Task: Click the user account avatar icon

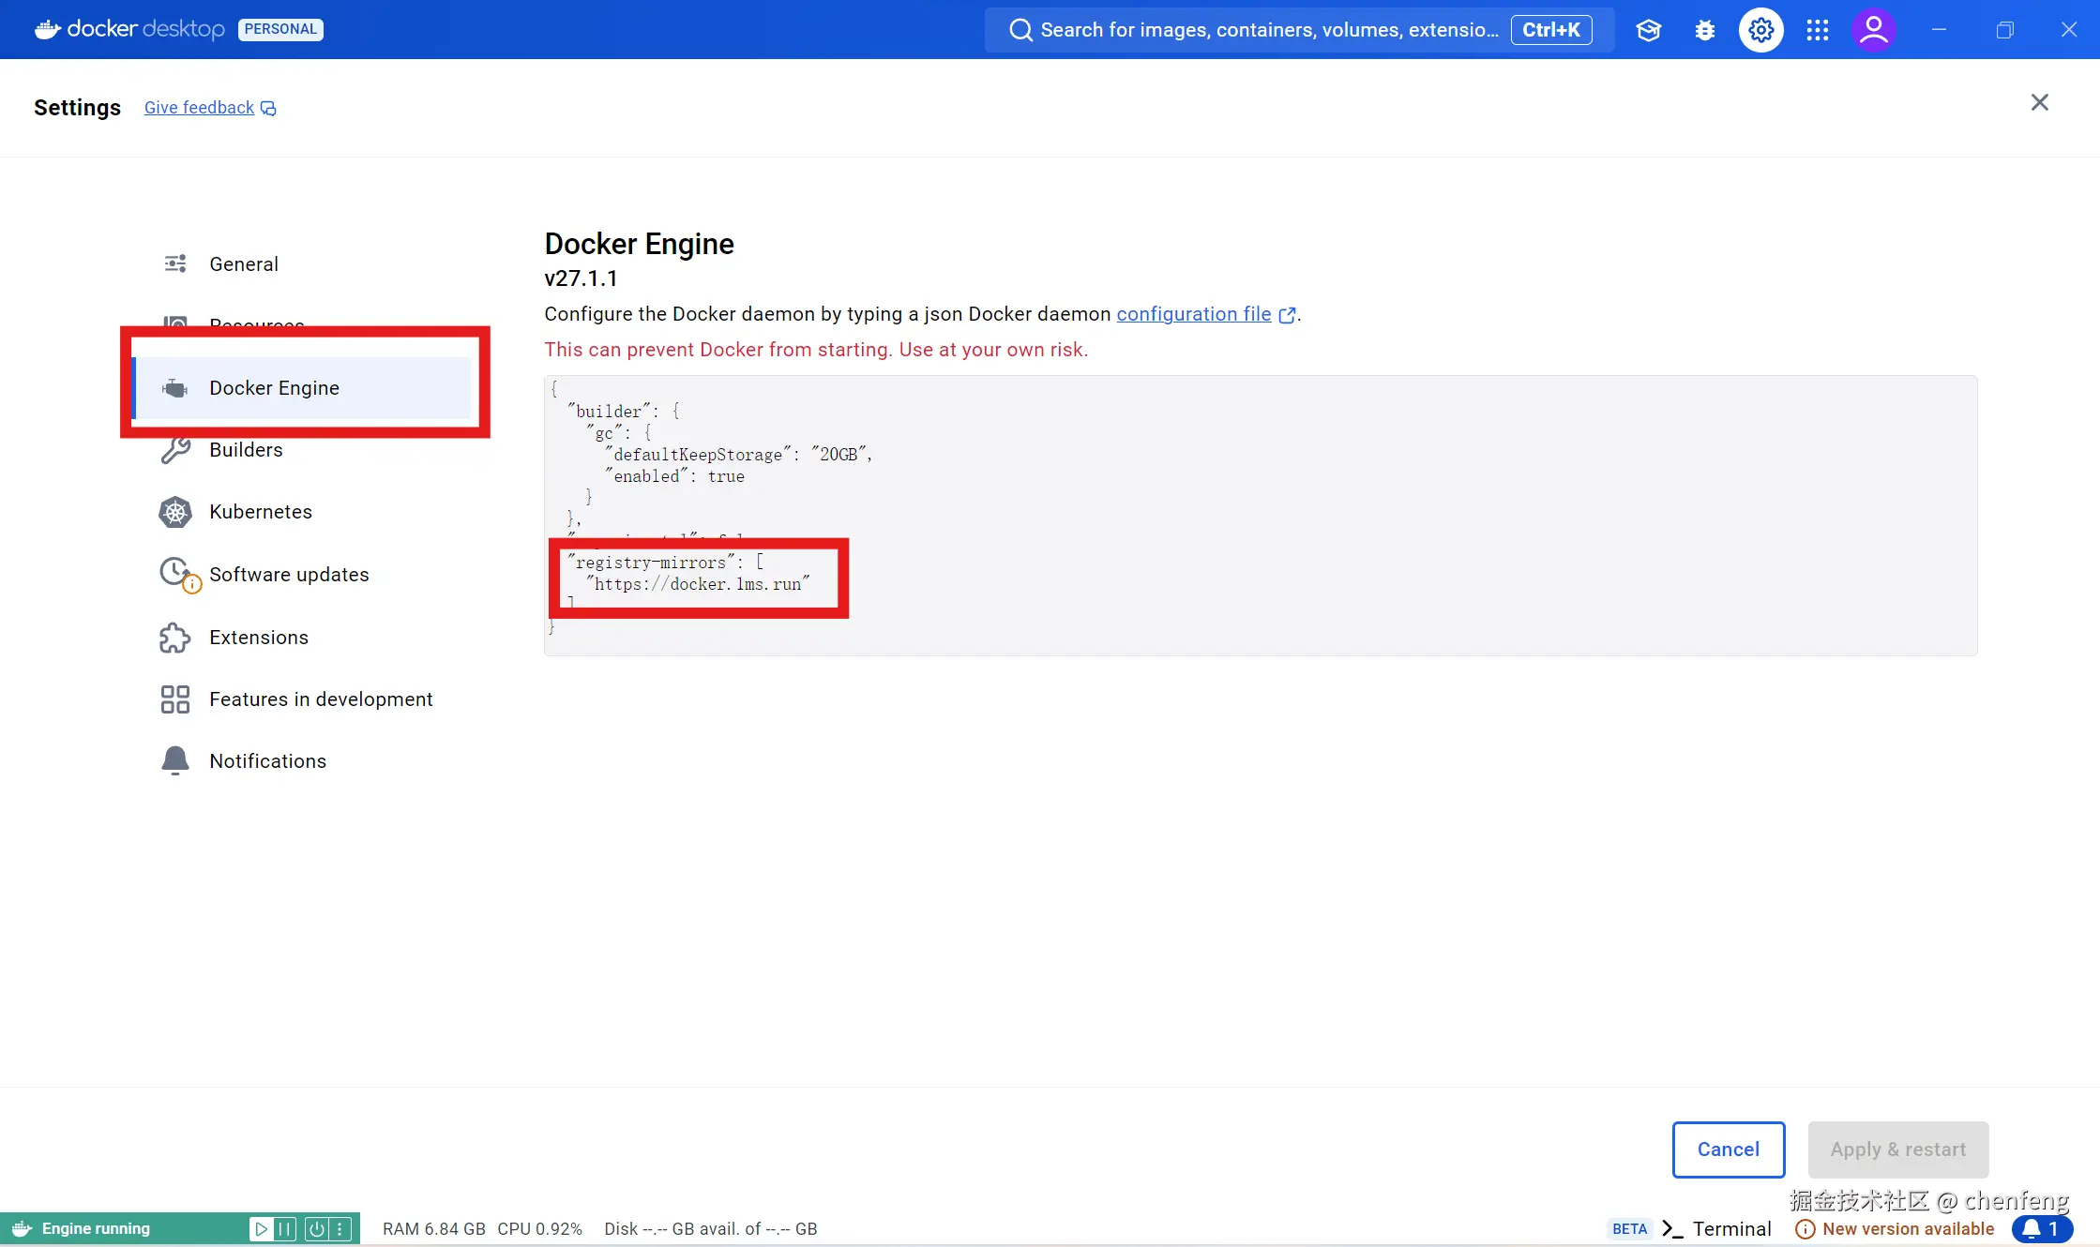Action: pos(1873,30)
